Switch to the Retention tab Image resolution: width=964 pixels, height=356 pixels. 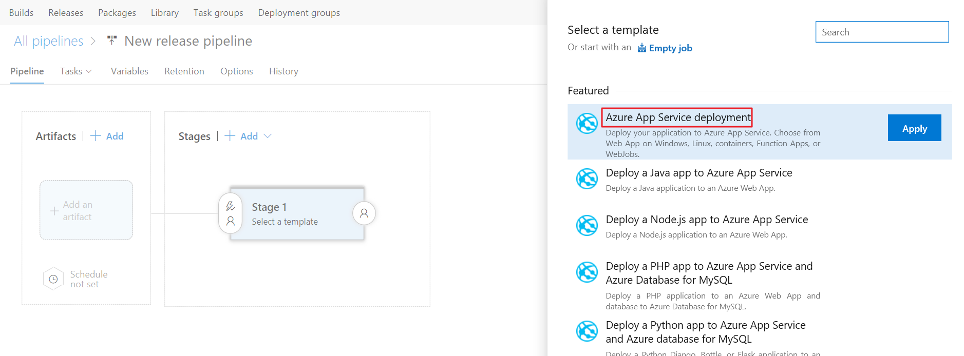tap(184, 71)
